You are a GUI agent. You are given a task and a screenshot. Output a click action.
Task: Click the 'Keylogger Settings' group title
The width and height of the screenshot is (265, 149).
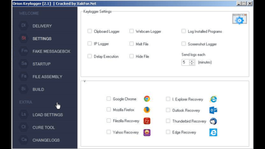point(98,12)
